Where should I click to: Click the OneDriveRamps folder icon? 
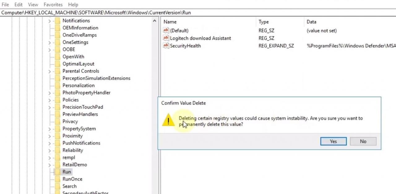[58, 35]
